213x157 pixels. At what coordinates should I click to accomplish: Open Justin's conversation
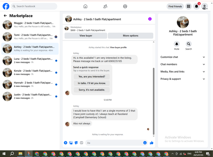point(30,96)
